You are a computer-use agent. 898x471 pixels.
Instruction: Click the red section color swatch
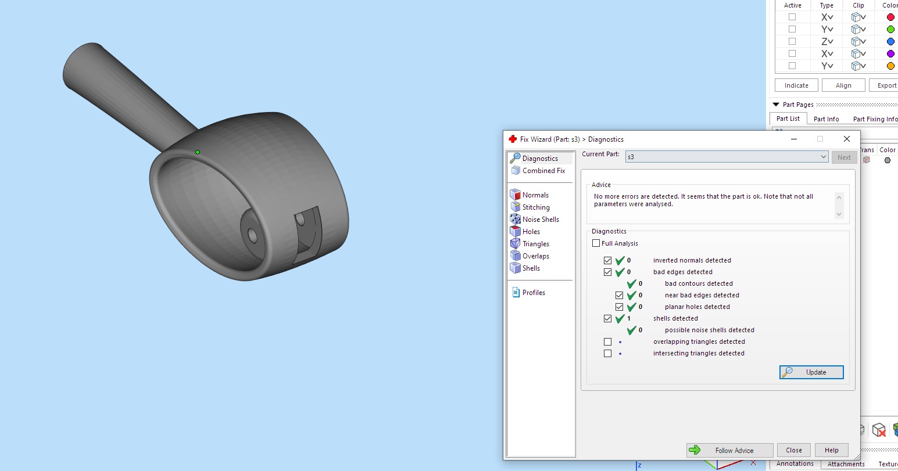tap(890, 17)
